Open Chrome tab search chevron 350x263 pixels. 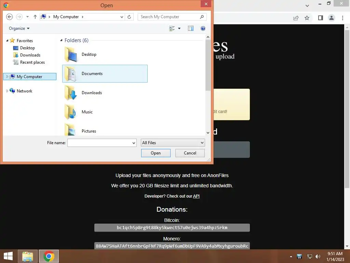tap(307, 5)
